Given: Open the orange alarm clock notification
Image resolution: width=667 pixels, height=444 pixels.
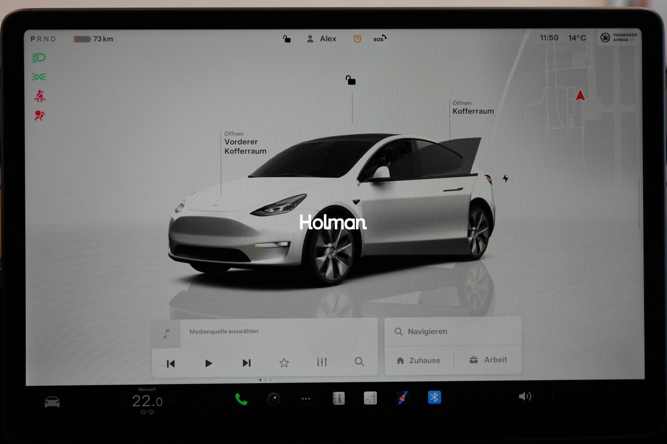Looking at the screenshot, I should click(x=357, y=39).
